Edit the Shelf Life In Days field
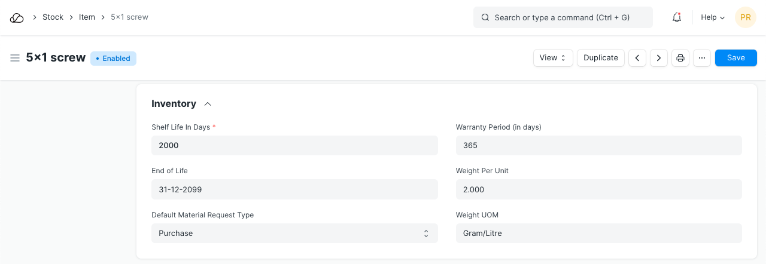 (x=294, y=146)
